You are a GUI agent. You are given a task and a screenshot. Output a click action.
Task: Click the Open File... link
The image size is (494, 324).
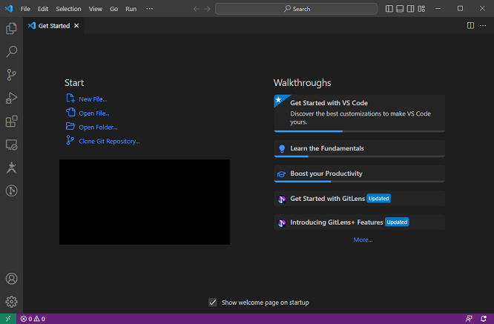(94, 113)
